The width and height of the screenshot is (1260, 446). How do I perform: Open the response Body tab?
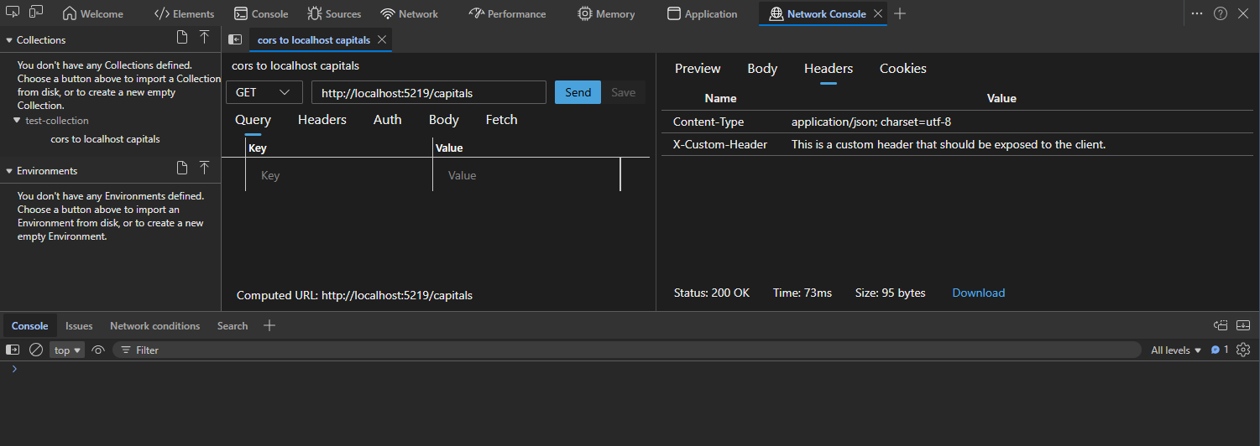[762, 69]
